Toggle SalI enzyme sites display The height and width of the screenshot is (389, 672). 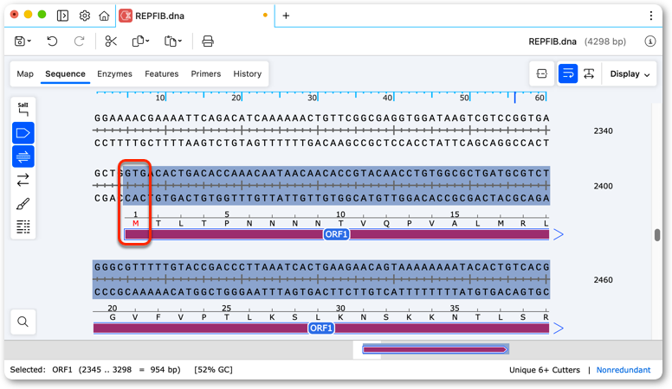point(23,109)
